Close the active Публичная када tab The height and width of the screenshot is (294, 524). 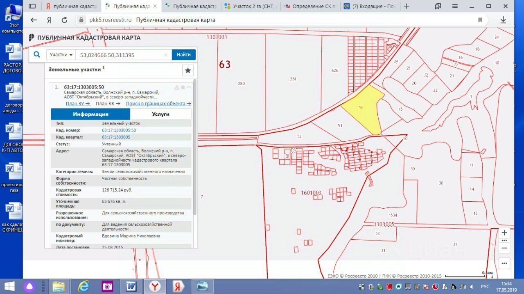(155, 6)
